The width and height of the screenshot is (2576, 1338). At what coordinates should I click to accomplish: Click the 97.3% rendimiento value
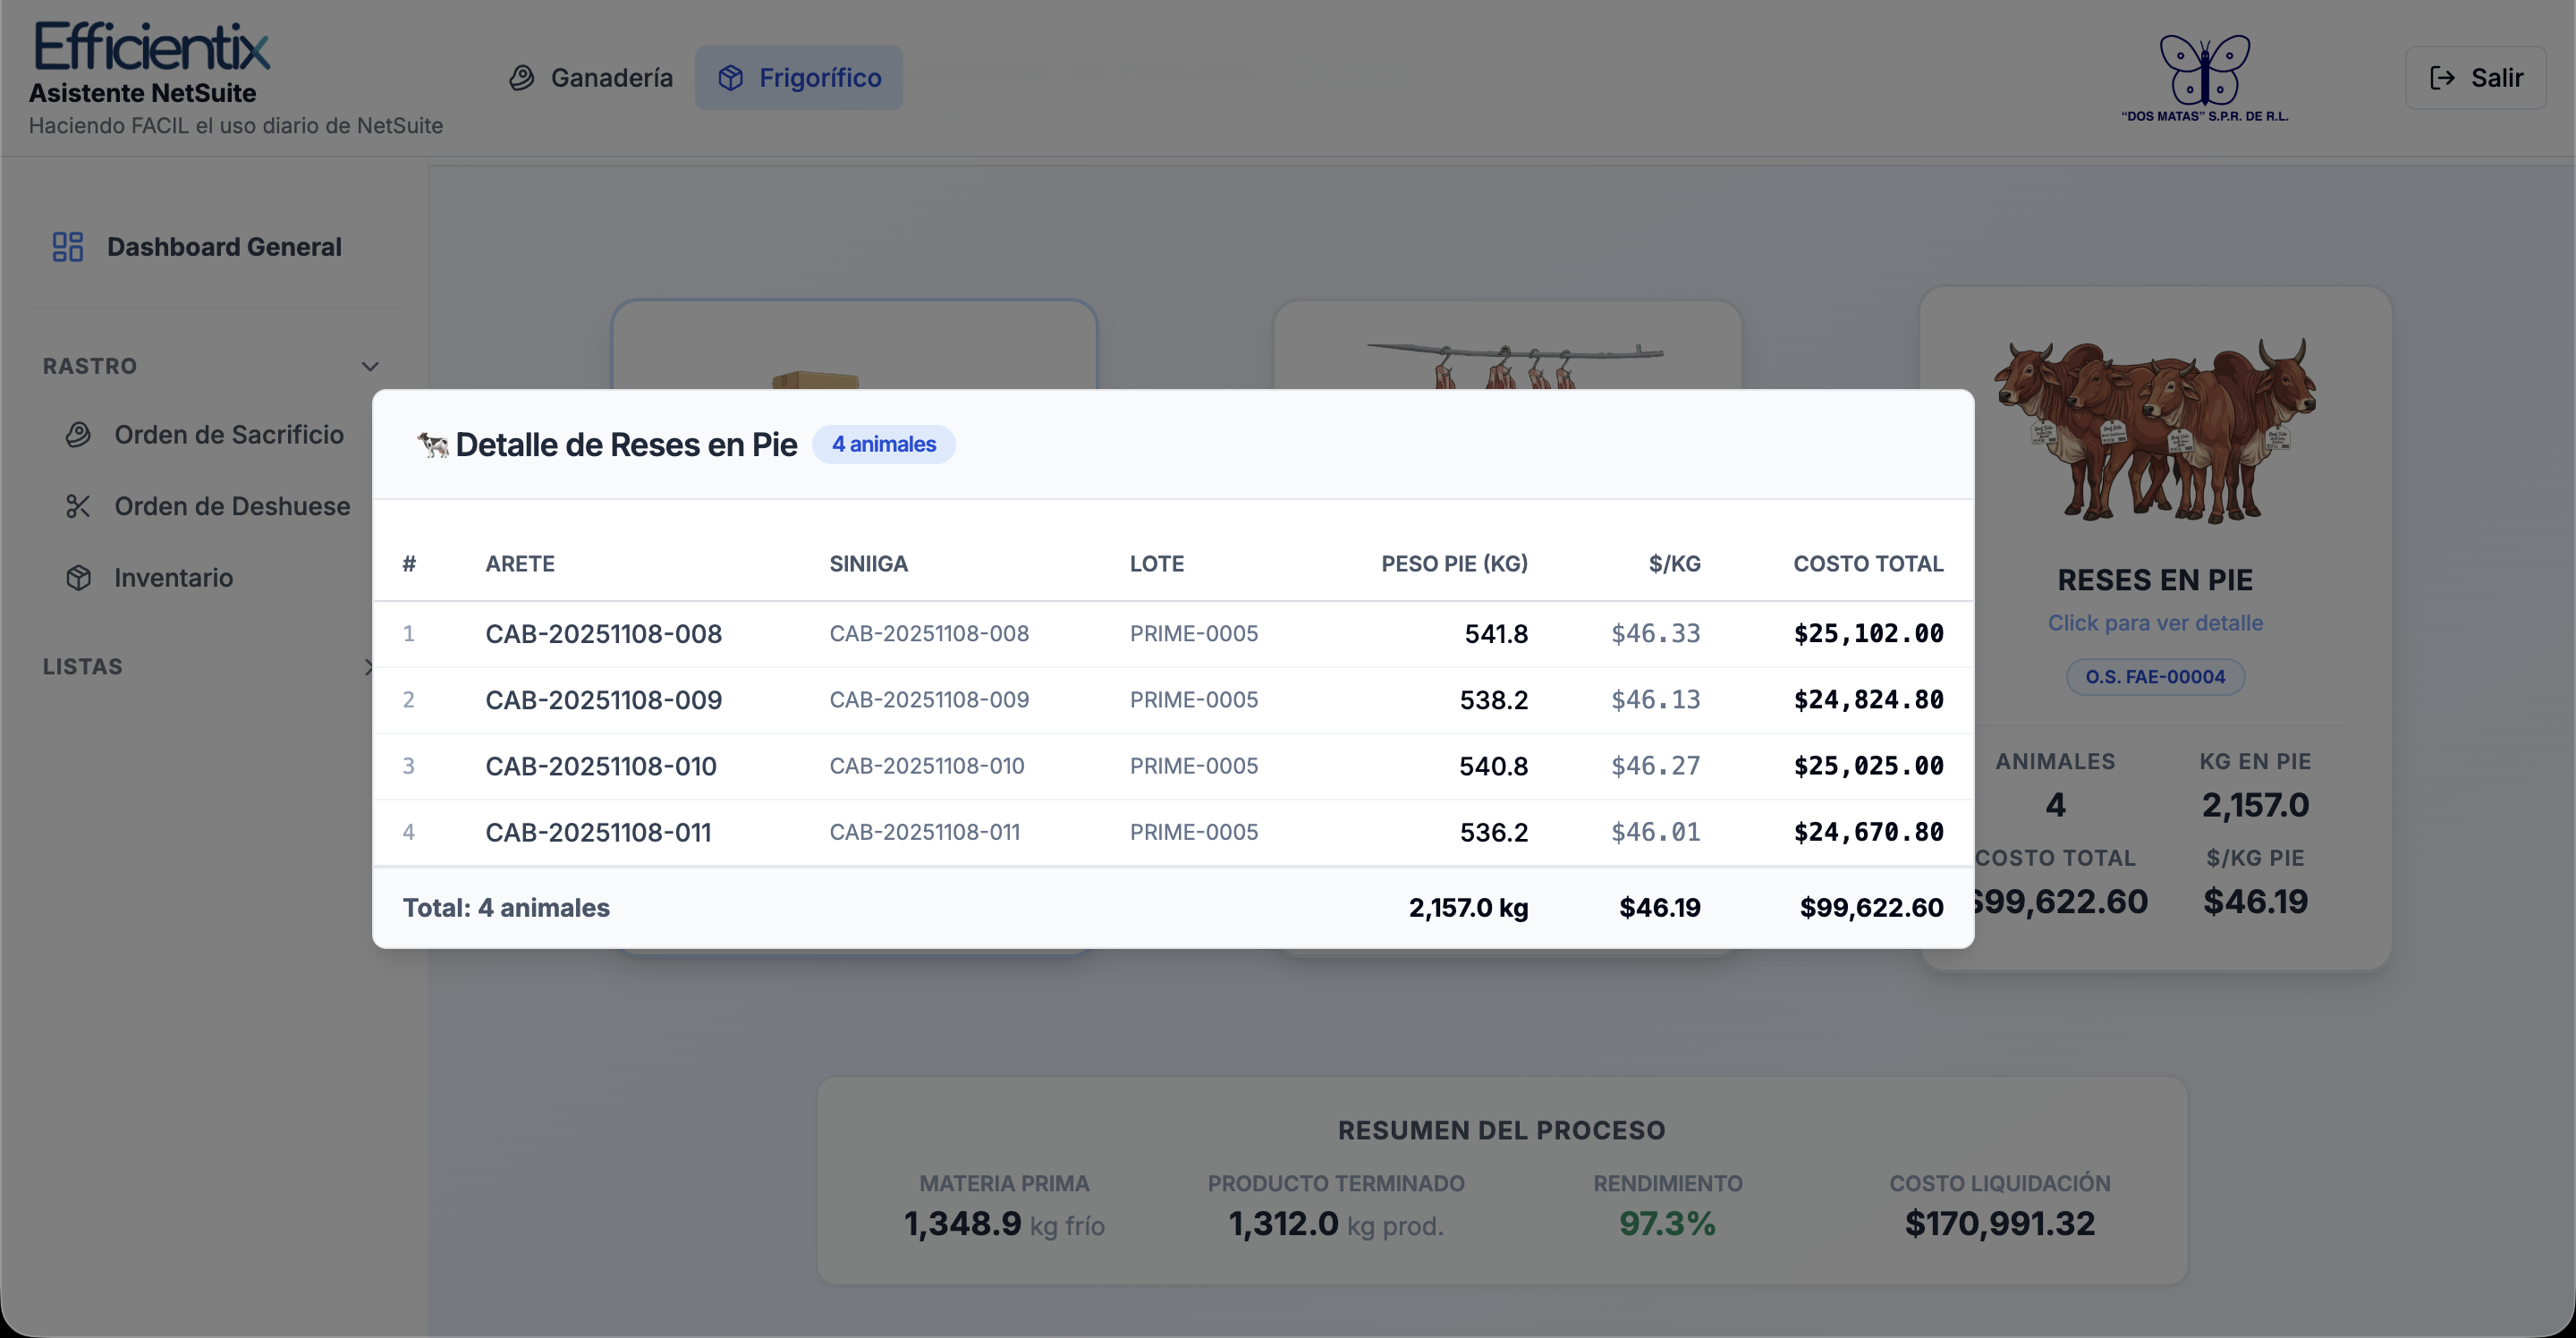pos(1667,1223)
